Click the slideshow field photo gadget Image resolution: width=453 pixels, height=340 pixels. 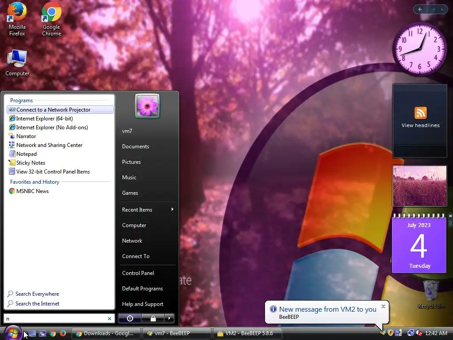420,186
